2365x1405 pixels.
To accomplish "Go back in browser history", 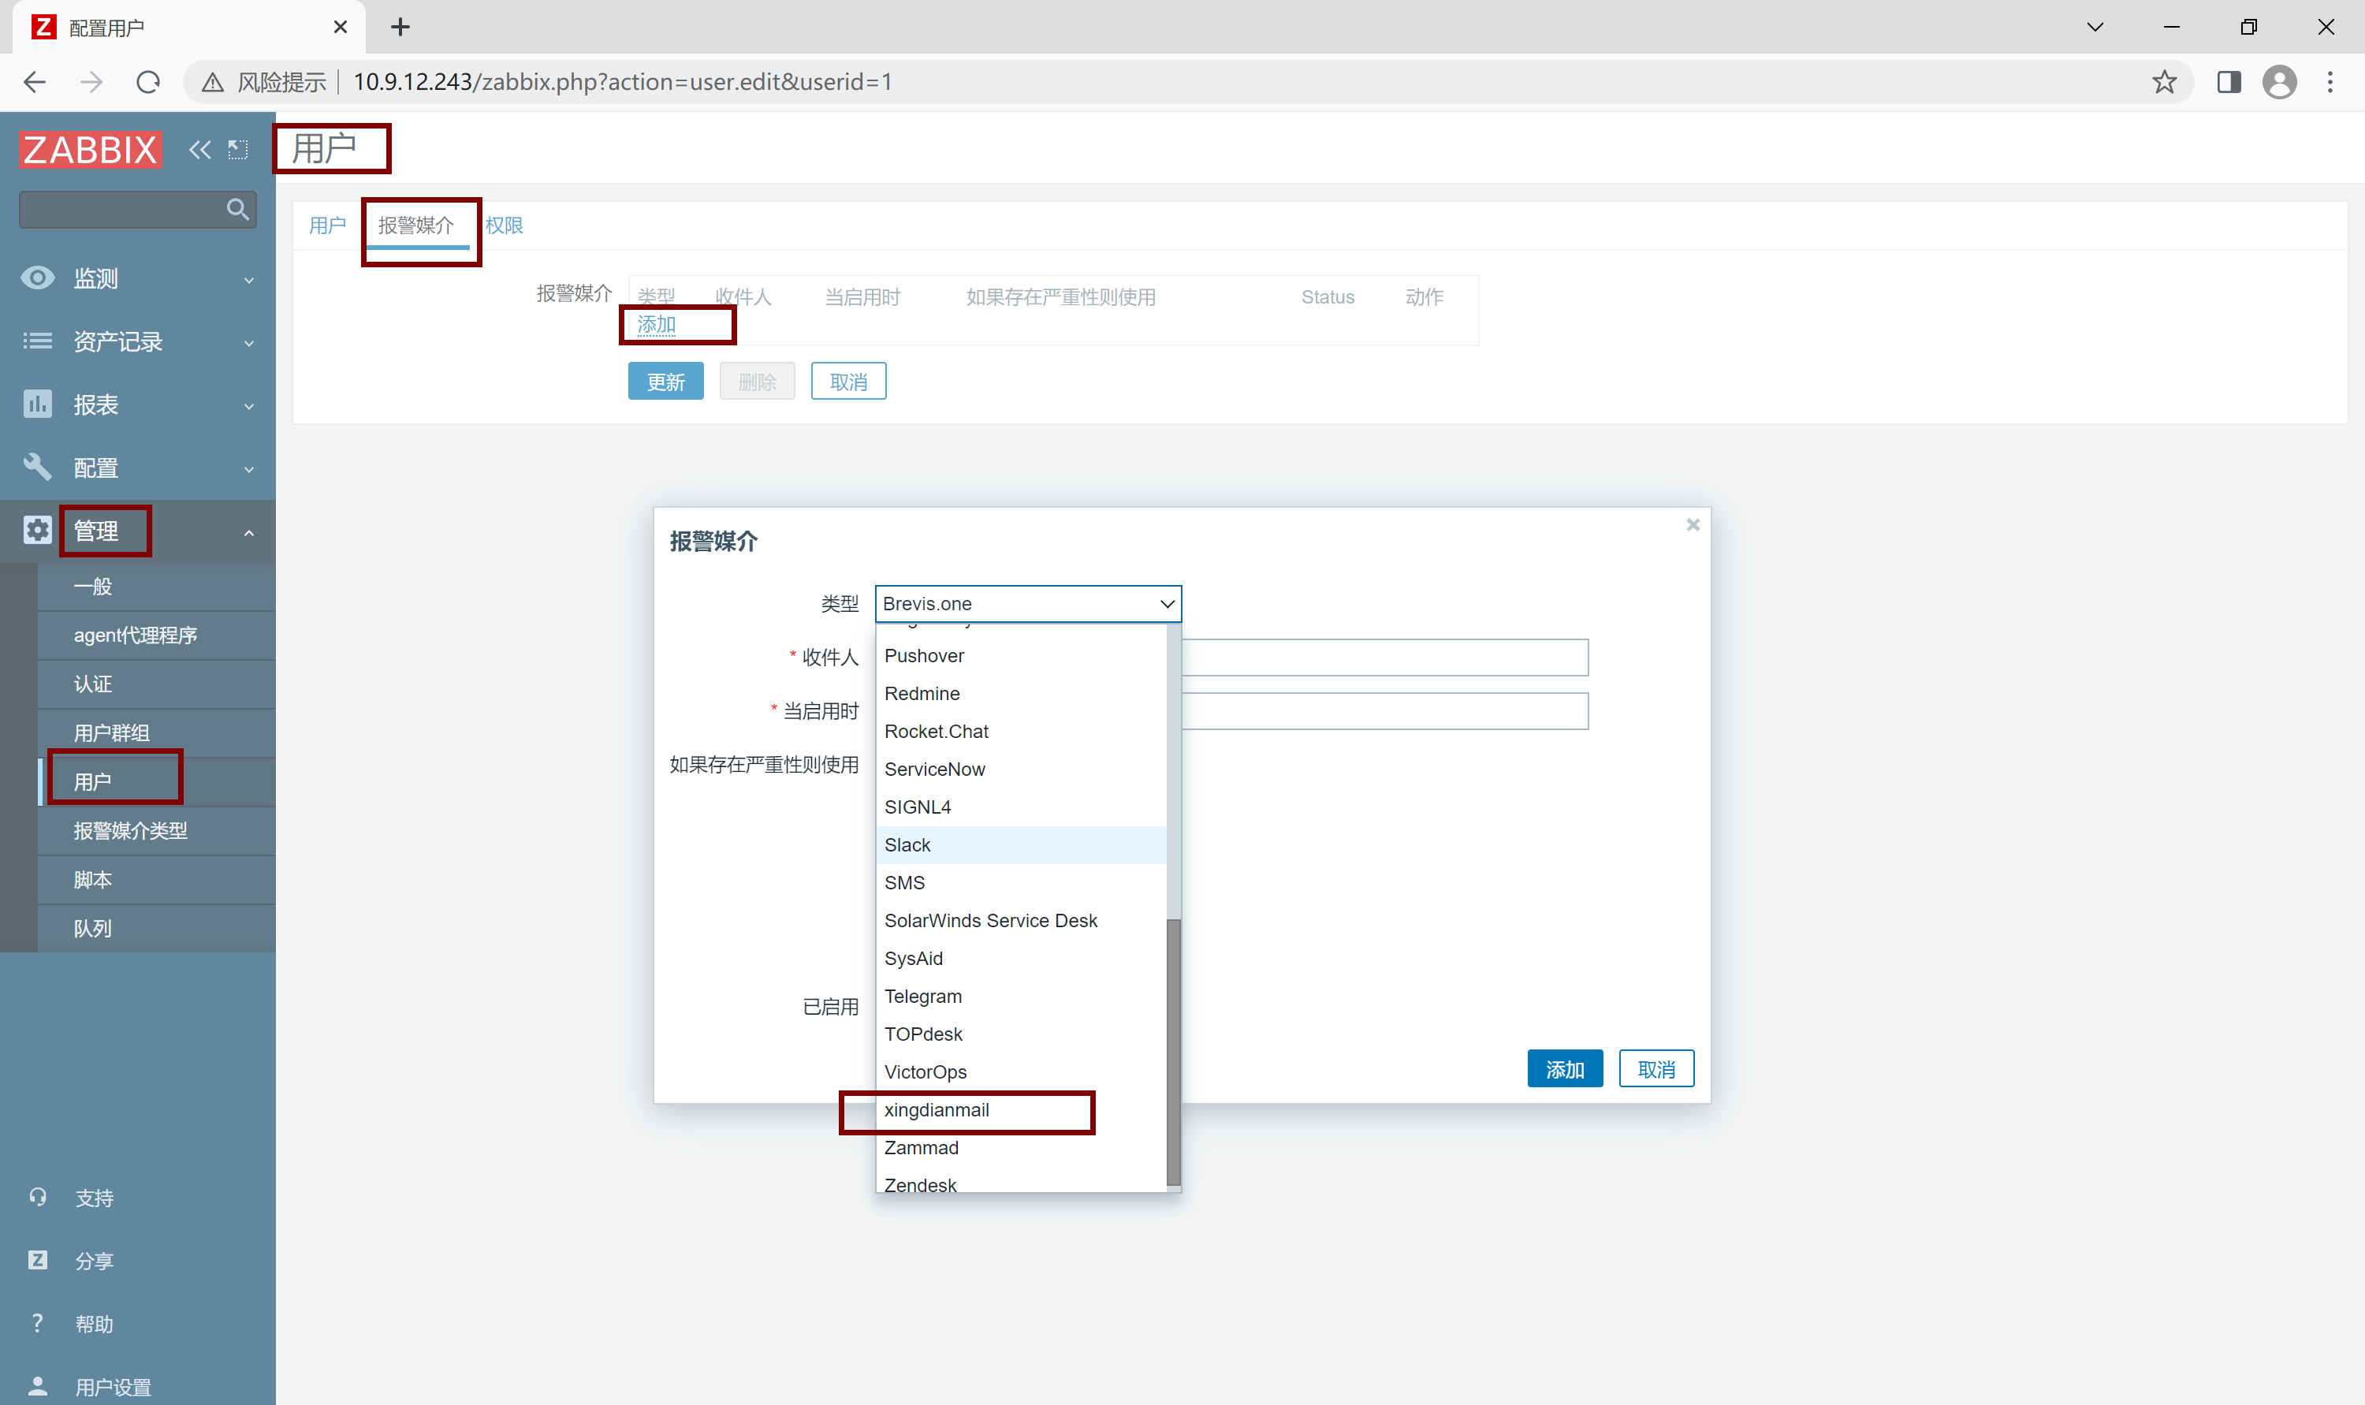I will tap(35, 82).
